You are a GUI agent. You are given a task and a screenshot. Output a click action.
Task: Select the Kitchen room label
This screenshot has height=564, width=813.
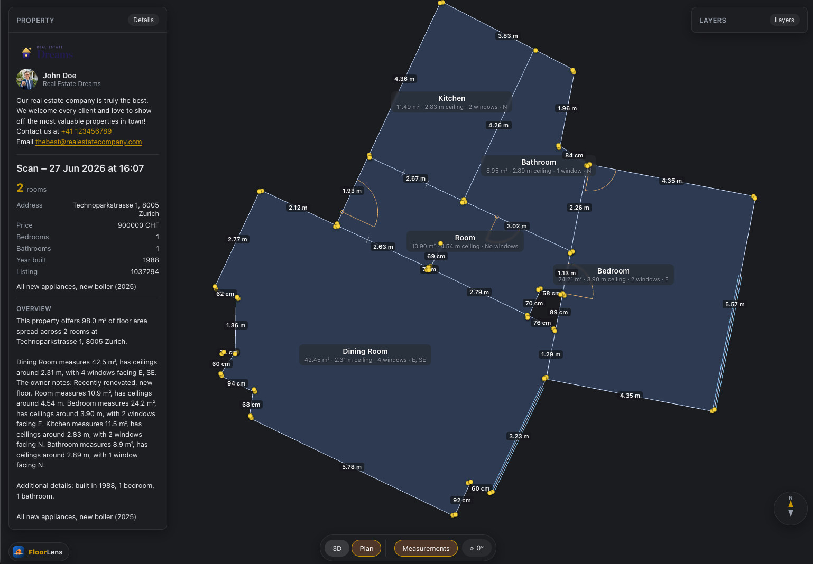(x=452, y=102)
